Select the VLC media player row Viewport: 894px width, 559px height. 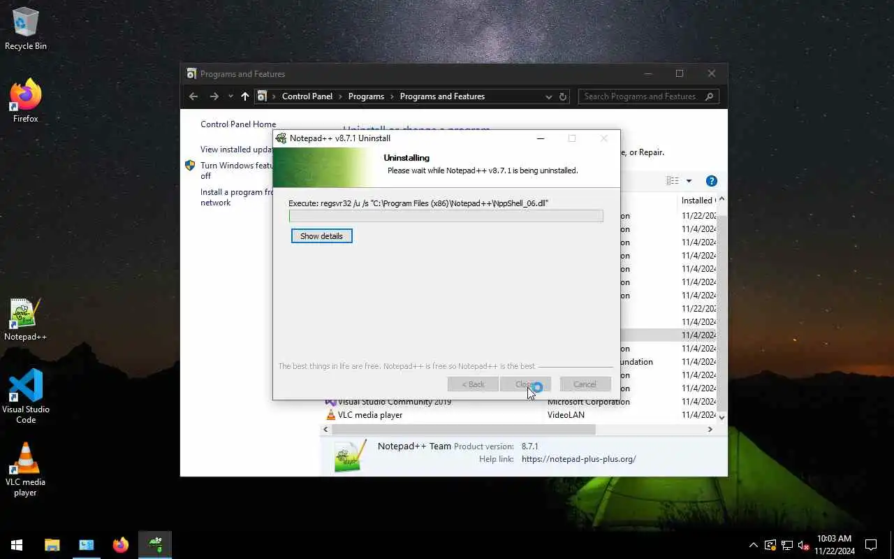click(x=518, y=415)
